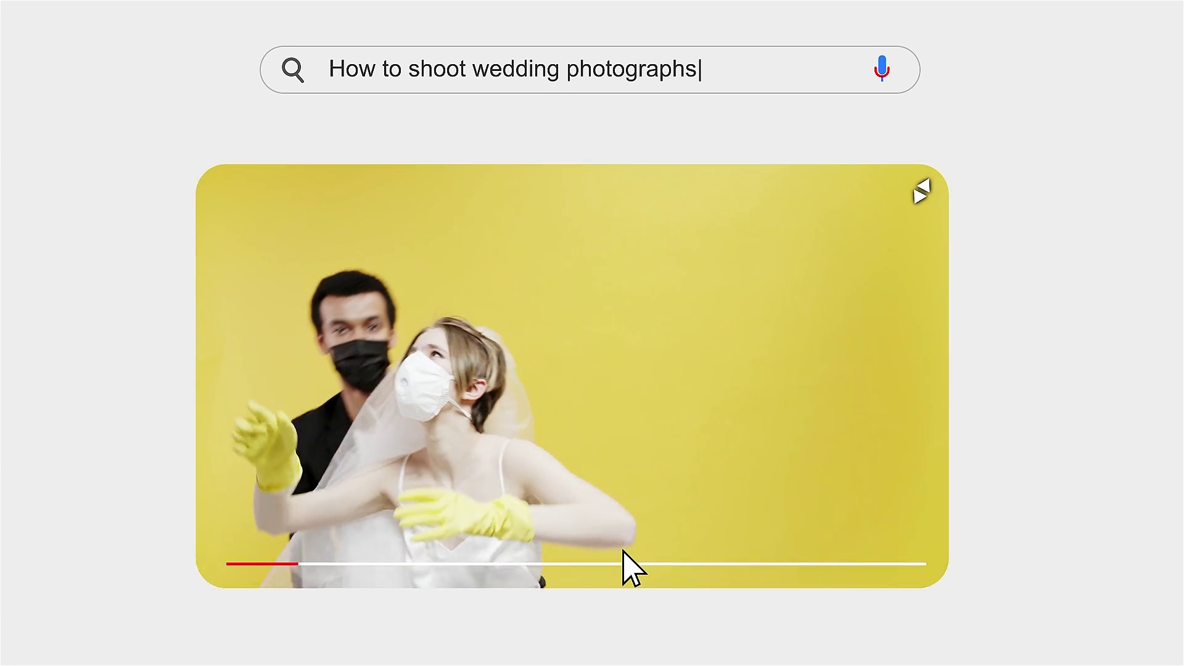Activate the microphone voice search icon
Screen dimensions: 1184x666
click(882, 68)
